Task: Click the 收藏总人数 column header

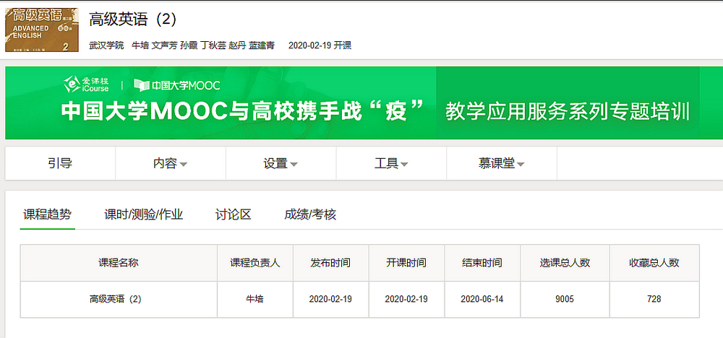Action: 654,263
